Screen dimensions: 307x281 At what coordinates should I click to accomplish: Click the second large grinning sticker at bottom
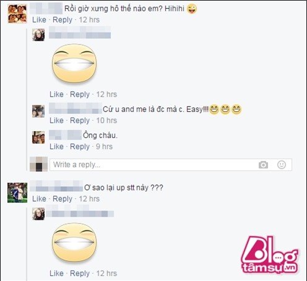coord(74,243)
